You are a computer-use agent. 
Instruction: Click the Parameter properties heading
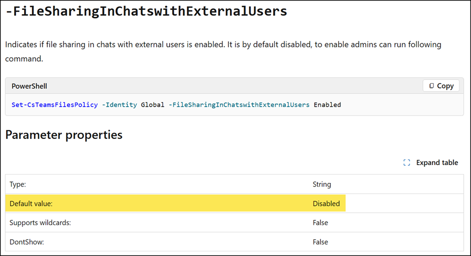(64, 135)
